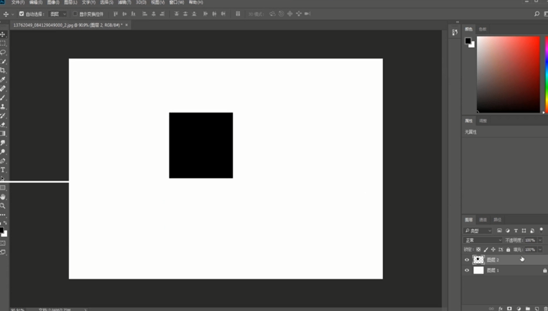Filter layers by type layer kind

coord(516,231)
